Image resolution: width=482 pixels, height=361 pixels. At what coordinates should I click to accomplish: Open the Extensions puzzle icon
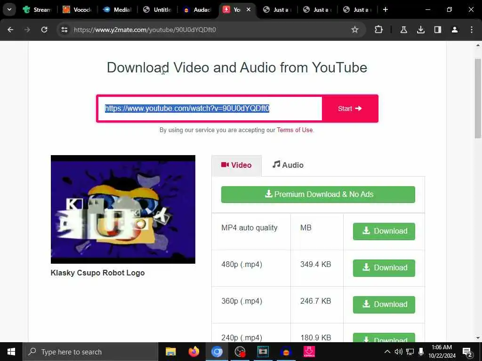pyautogui.click(x=379, y=30)
